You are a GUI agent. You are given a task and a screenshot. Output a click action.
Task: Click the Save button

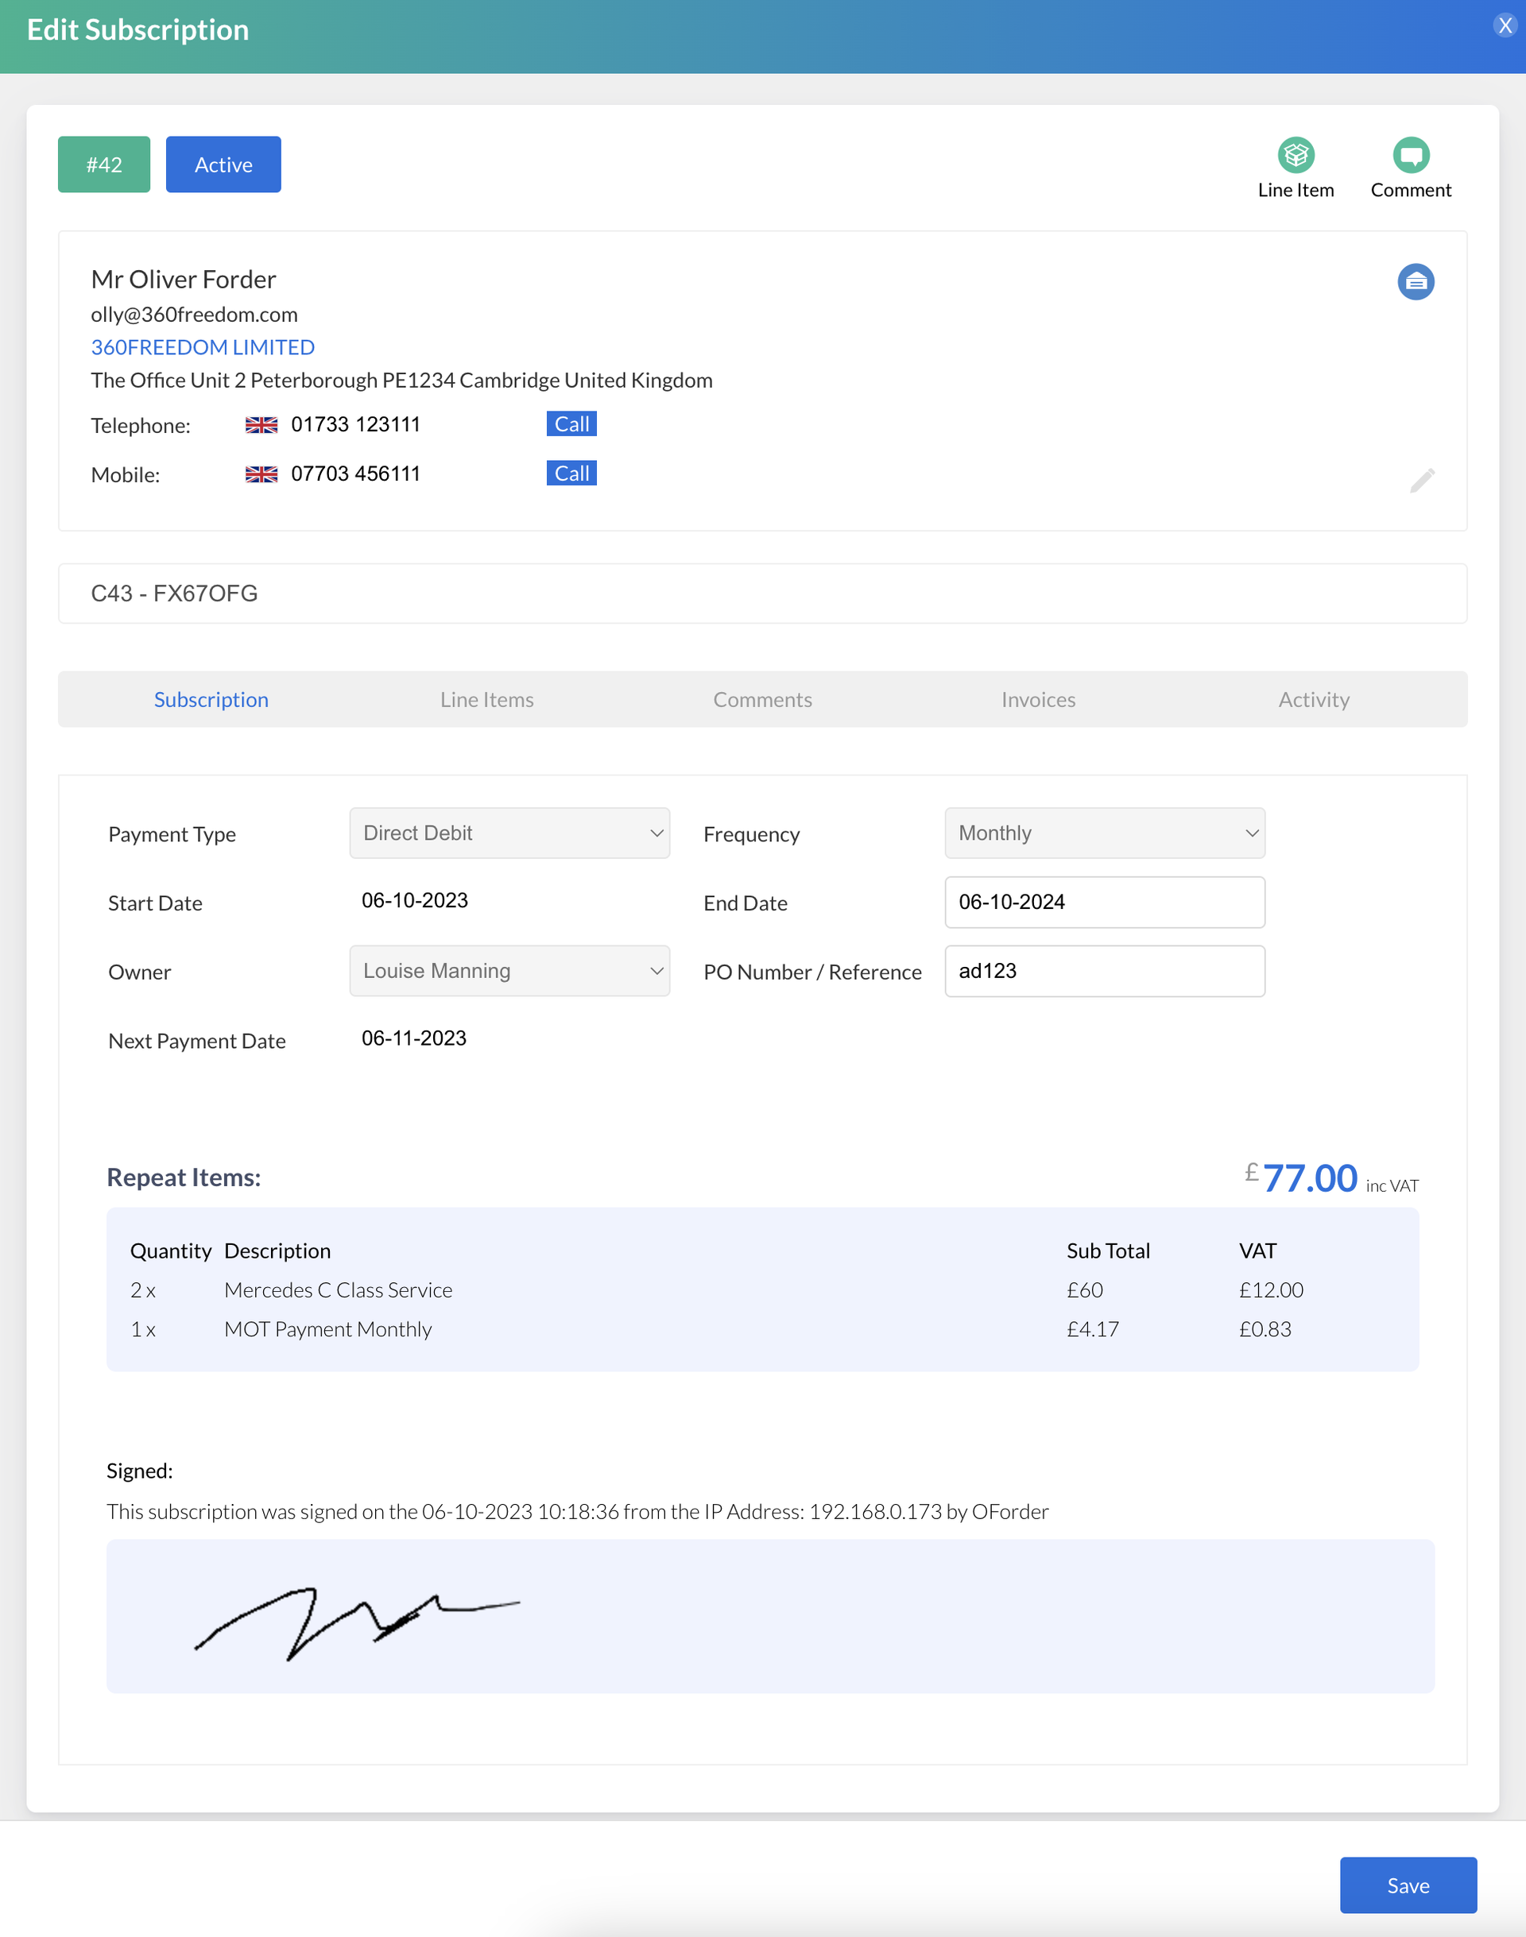(1407, 1885)
